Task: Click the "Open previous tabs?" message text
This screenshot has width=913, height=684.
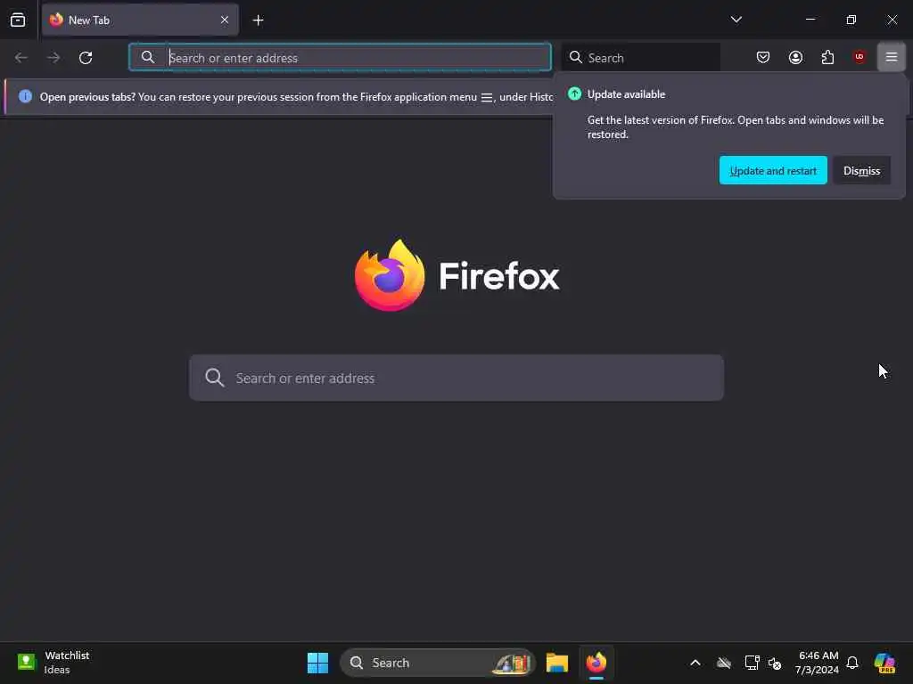Action: click(x=87, y=96)
